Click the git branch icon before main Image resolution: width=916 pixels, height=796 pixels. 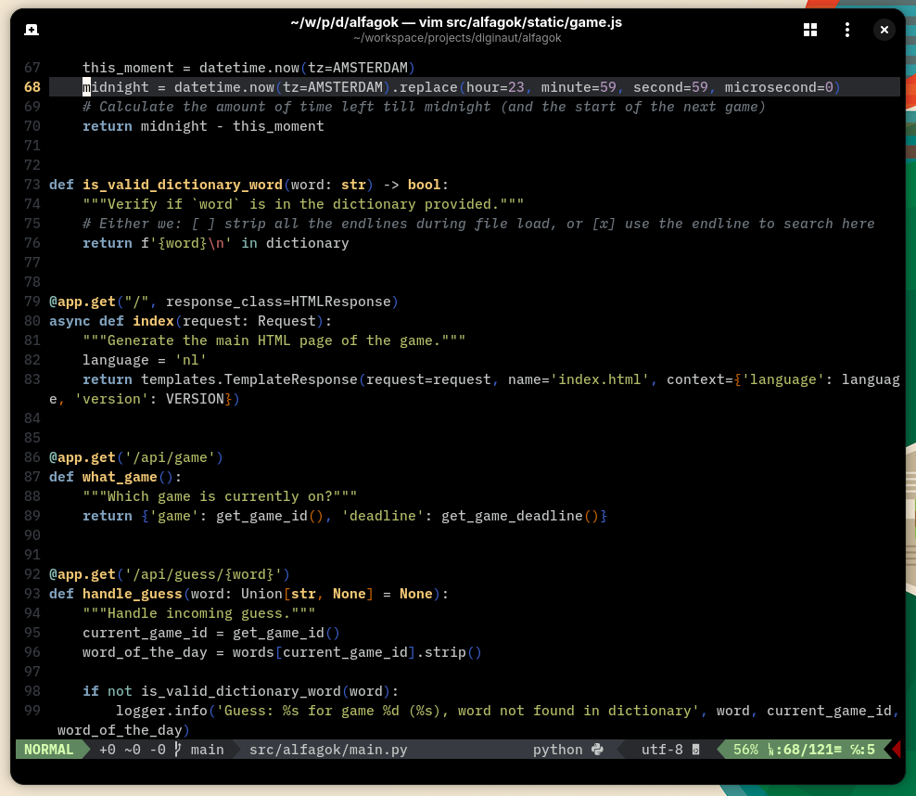[x=178, y=749]
